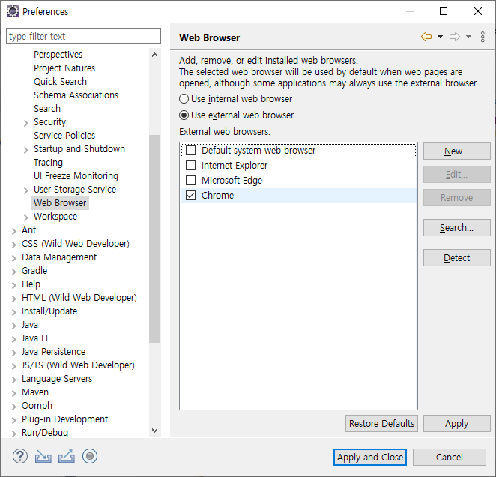Select Plug-in Development tree item

pyautogui.click(x=64, y=419)
